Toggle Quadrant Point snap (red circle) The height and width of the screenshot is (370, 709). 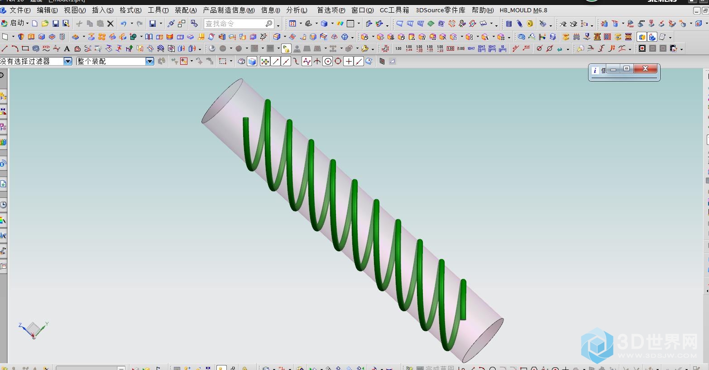pyautogui.click(x=338, y=61)
